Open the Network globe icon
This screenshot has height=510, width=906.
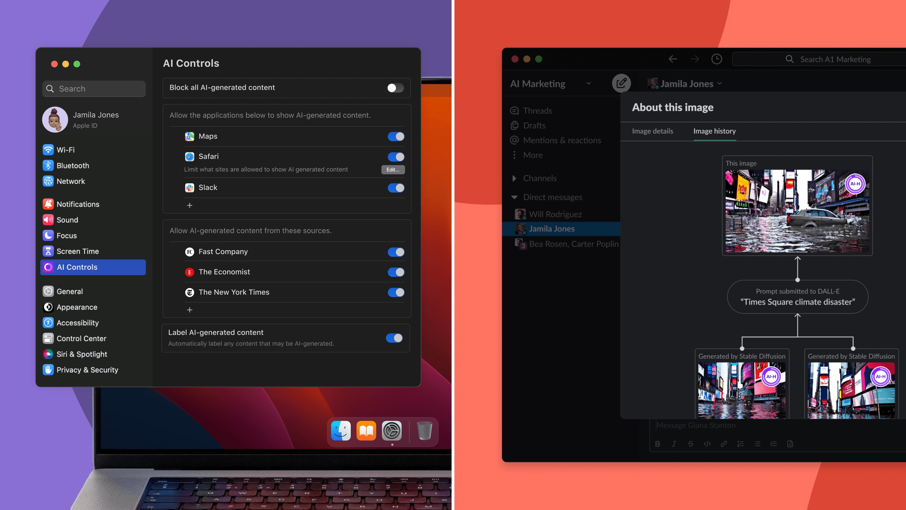click(x=48, y=181)
